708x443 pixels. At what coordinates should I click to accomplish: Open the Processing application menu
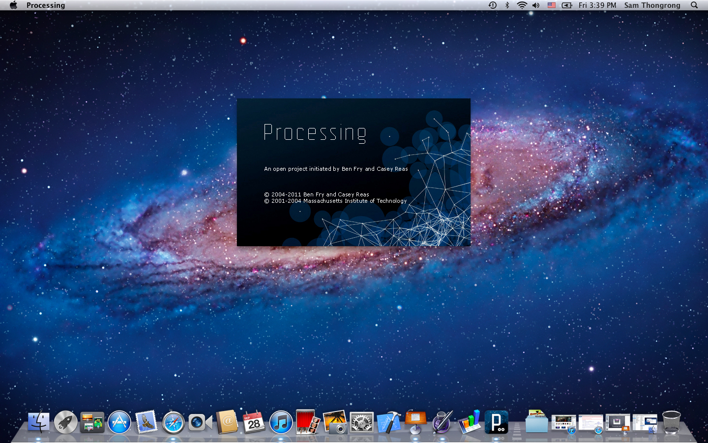pyautogui.click(x=46, y=5)
